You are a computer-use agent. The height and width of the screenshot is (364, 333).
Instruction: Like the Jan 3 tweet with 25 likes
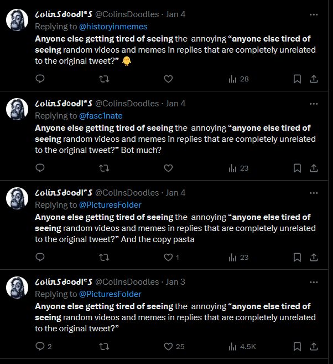click(x=169, y=346)
